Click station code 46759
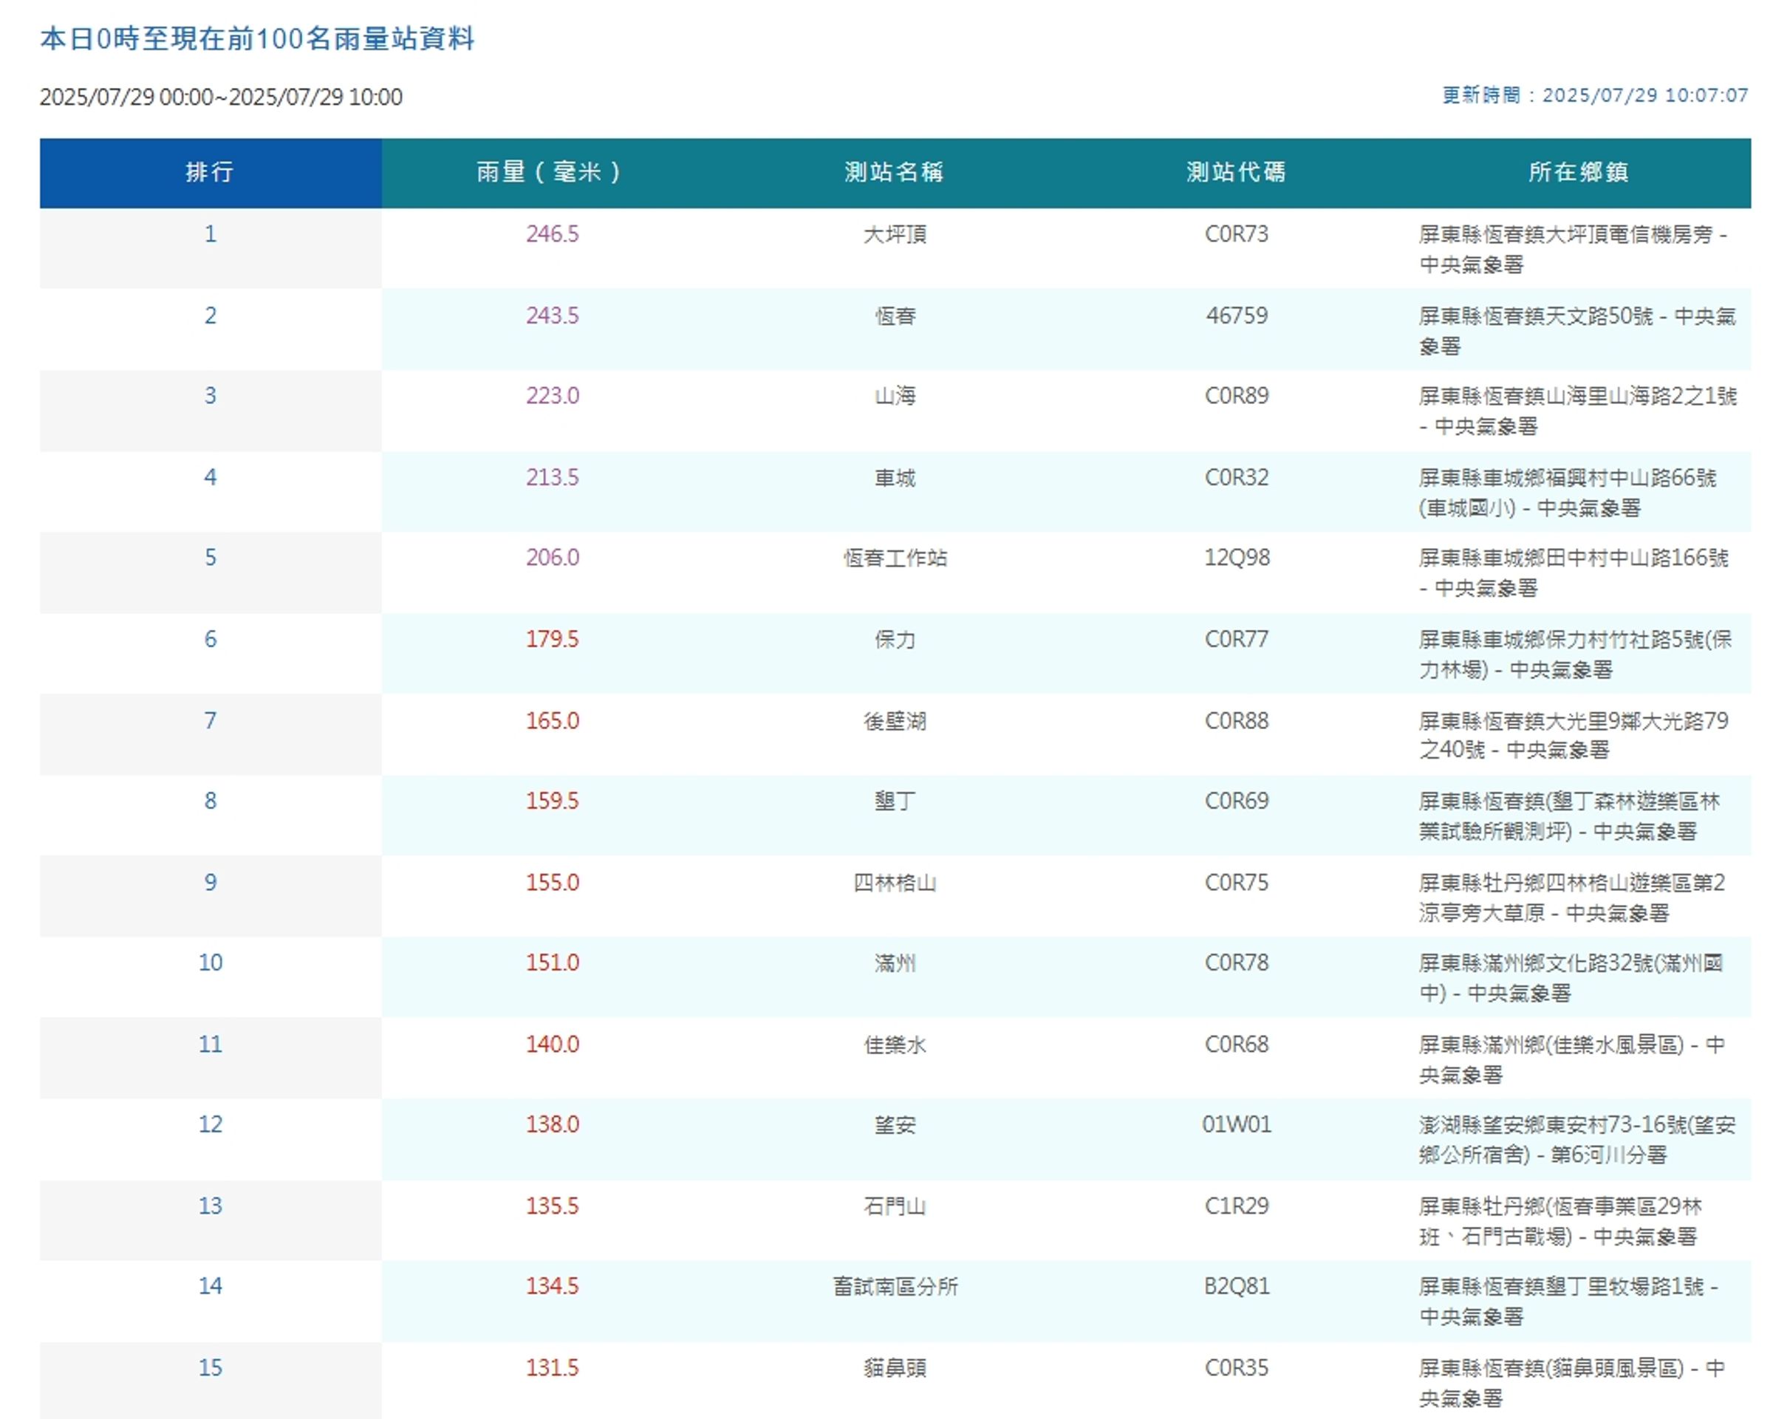The width and height of the screenshot is (1773, 1419). point(1237,315)
